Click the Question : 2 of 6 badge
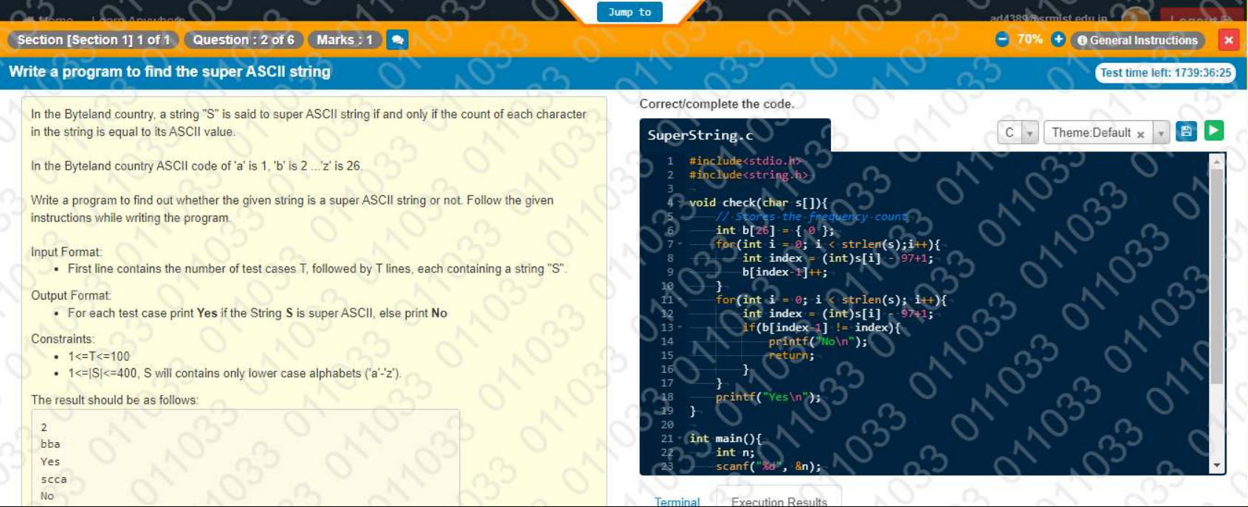 pyautogui.click(x=244, y=40)
